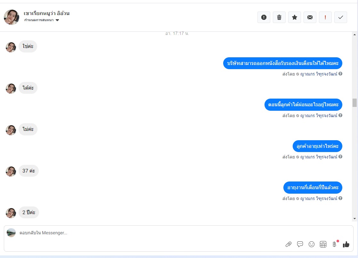Open the emoji picker
Image resolution: width=358 pixels, height=258 pixels.
click(312, 244)
